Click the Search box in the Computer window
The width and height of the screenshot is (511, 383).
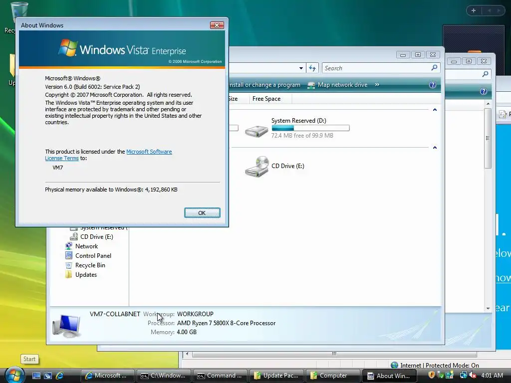(x=381, y=68)
